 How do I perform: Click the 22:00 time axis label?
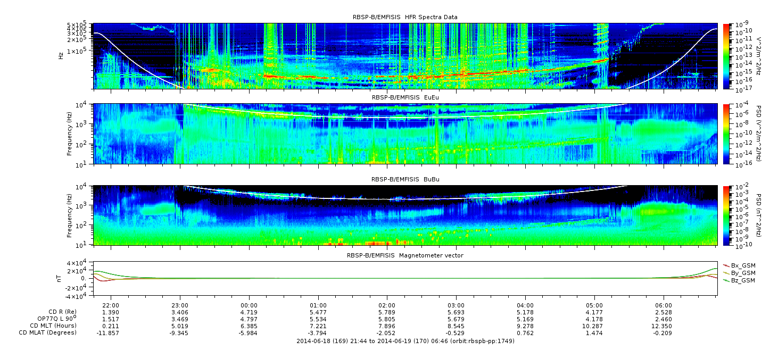[110, 305]
